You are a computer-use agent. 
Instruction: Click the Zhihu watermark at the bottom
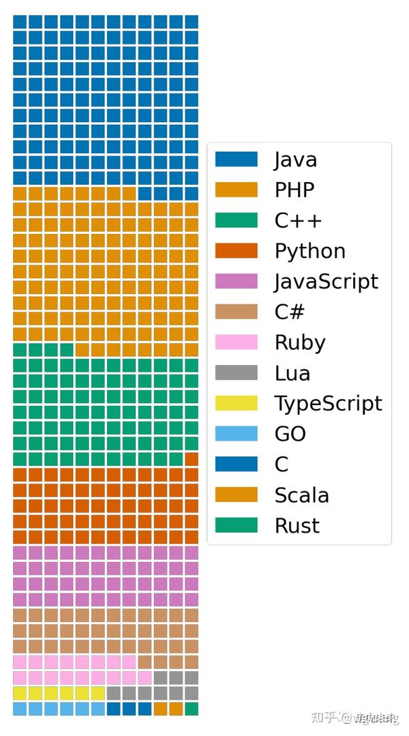click(354, 718)
